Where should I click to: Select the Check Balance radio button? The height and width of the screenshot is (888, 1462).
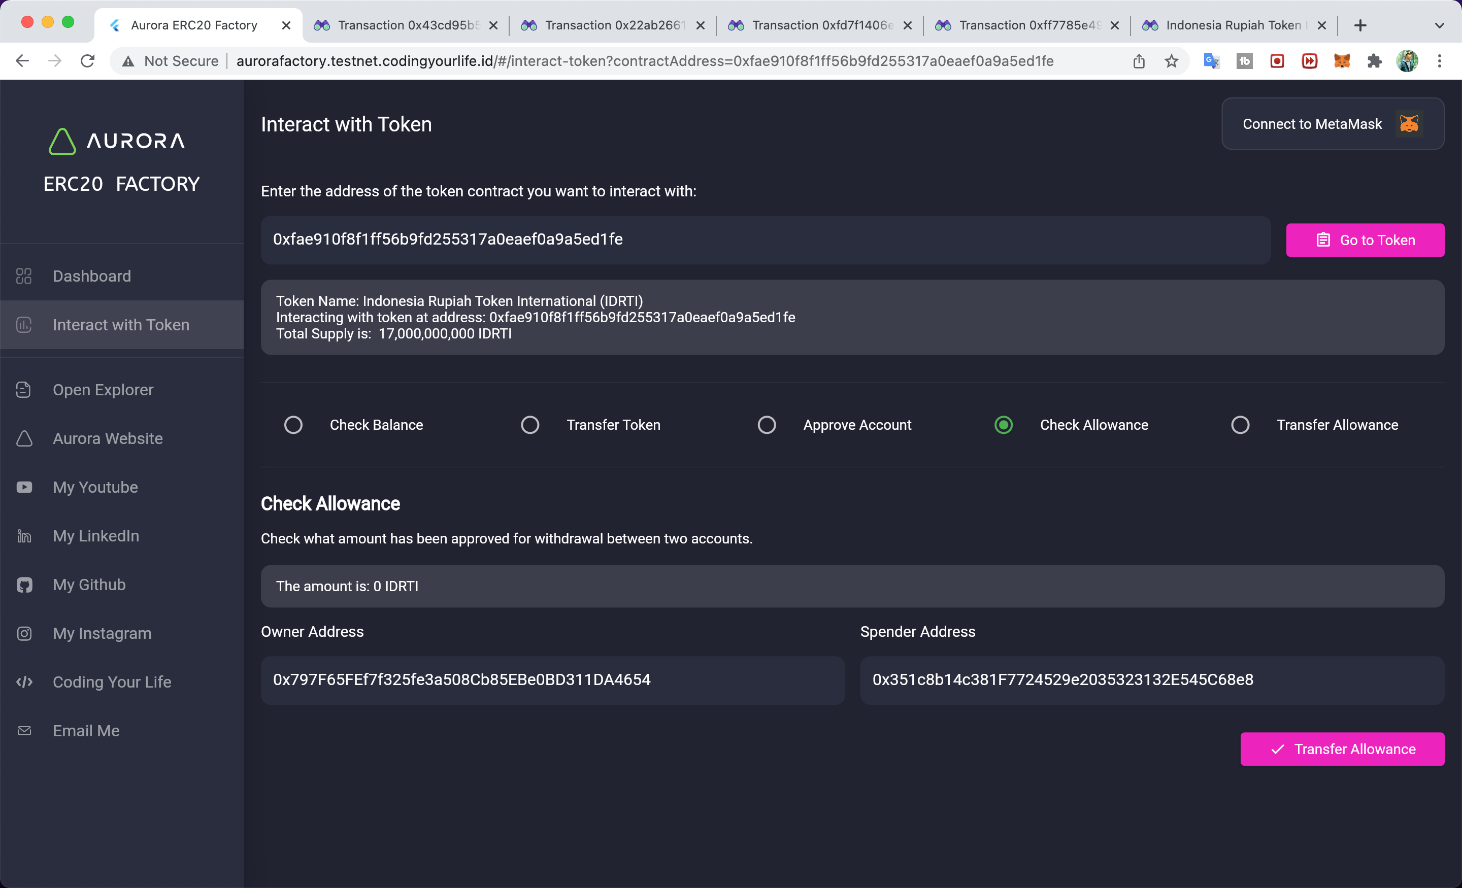point(293,425)
